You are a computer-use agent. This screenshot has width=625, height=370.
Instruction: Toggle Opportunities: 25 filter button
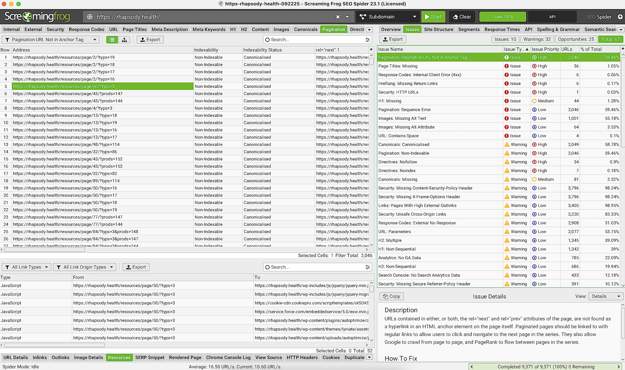click(576, 39)
